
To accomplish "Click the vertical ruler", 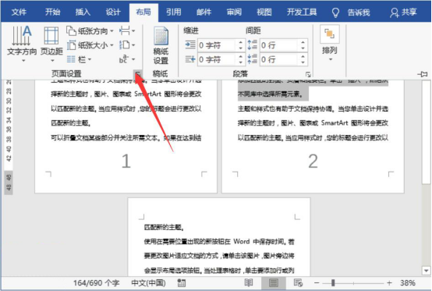I will (9, 137).
